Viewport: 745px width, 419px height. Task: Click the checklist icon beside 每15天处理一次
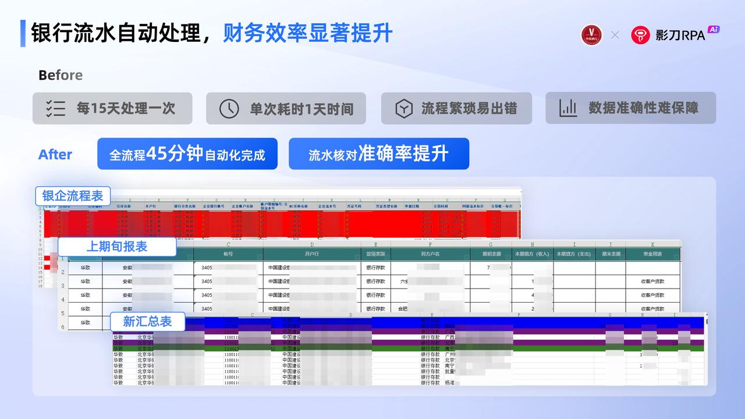tap(55, 108)
